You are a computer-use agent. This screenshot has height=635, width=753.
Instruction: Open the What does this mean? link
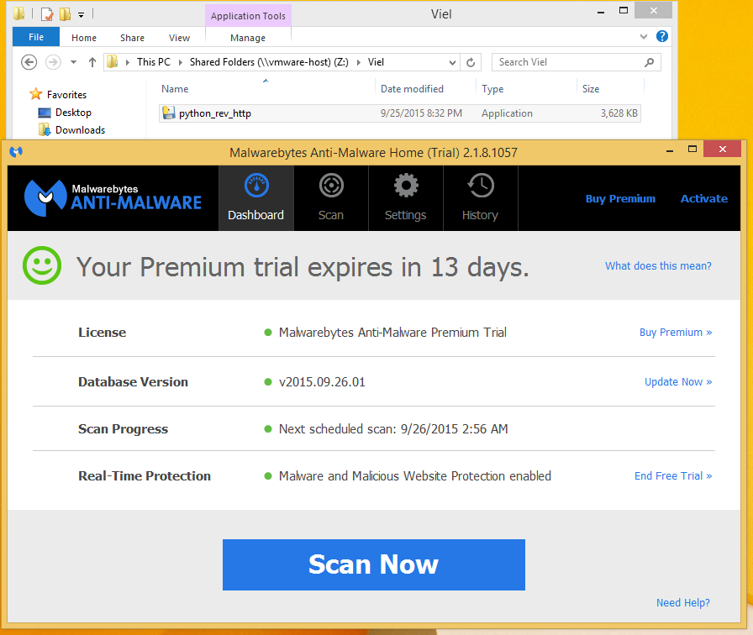click(x=658, y=266)
